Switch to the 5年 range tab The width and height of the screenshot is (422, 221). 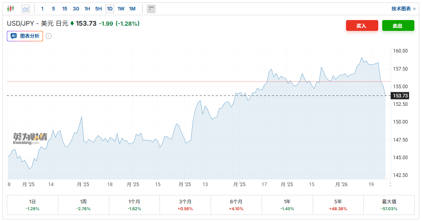pyautogui.click(x=338, y=205)
